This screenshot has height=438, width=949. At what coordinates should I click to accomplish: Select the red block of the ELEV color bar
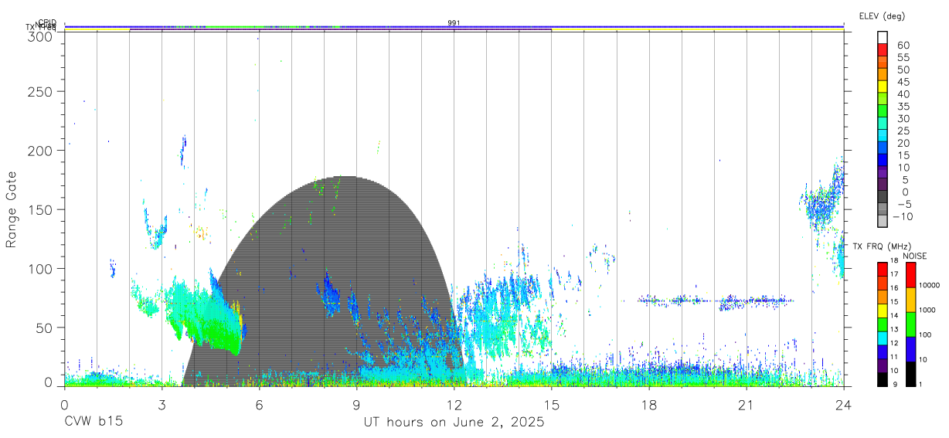883,49
